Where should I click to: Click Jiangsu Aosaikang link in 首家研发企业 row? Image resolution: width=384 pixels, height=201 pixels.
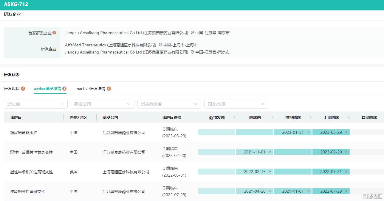point(127,33)
